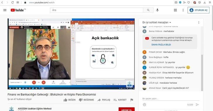Open the chat emoji picker
The width and height of the screenshot is (213, 111).
(x=145, y=105)
